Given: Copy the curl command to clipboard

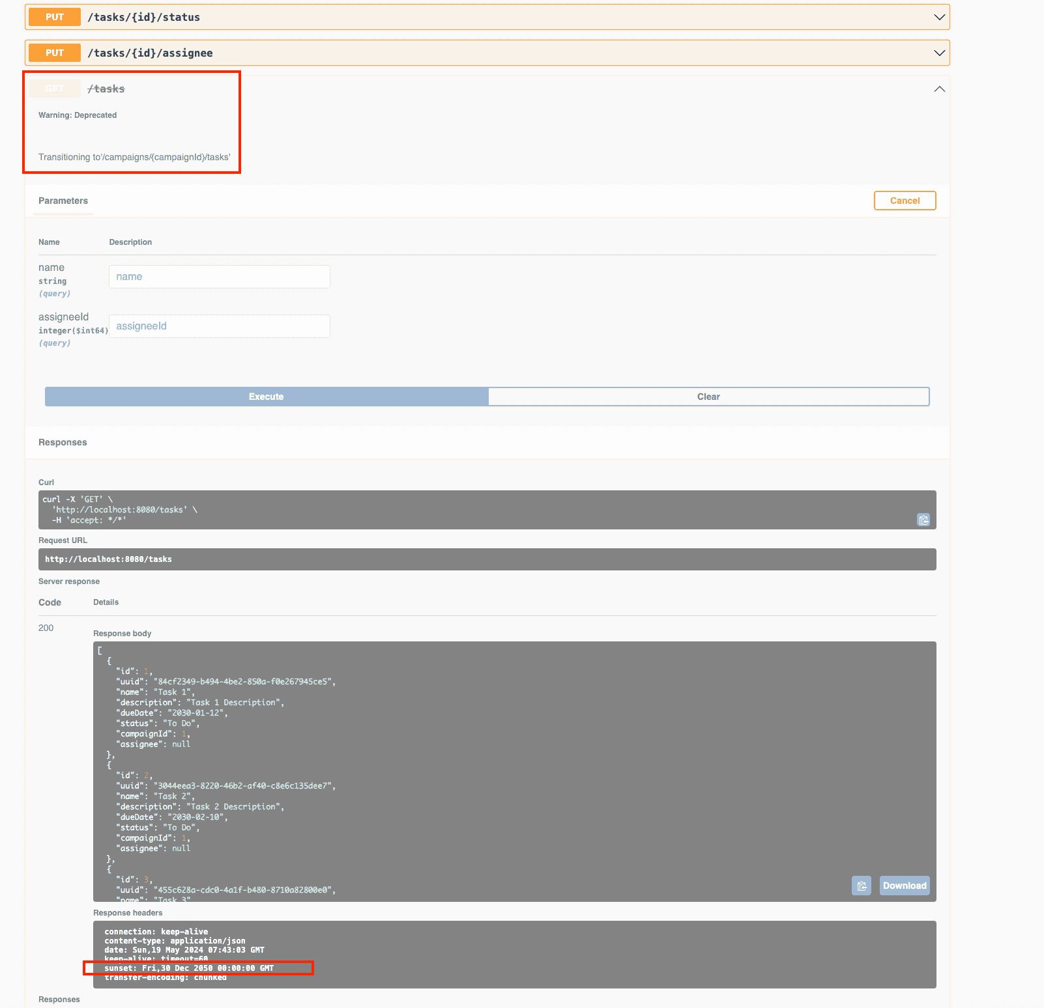Looking at the screenshot, I should [x=923, y=520].
